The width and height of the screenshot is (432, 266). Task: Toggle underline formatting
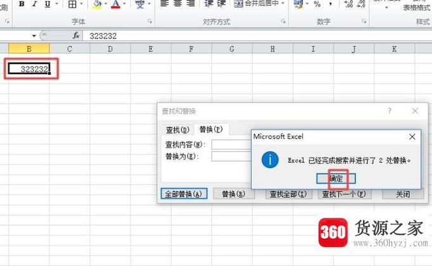tap(48, 4)
